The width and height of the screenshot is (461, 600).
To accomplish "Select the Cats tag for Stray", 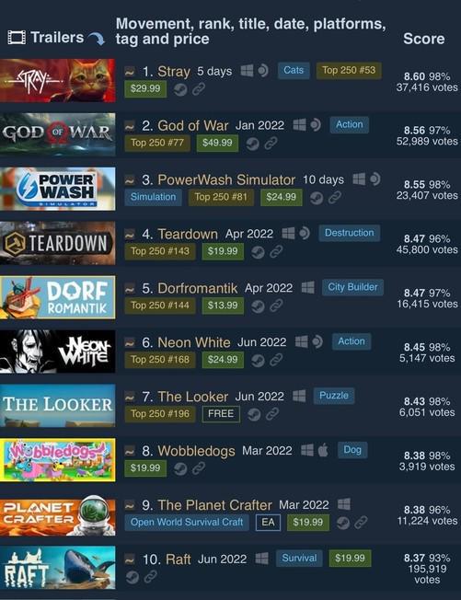I will point(294,71).
